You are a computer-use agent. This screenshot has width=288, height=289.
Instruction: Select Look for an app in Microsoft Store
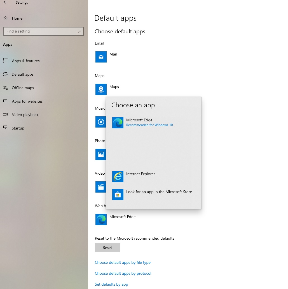[159, 192]
